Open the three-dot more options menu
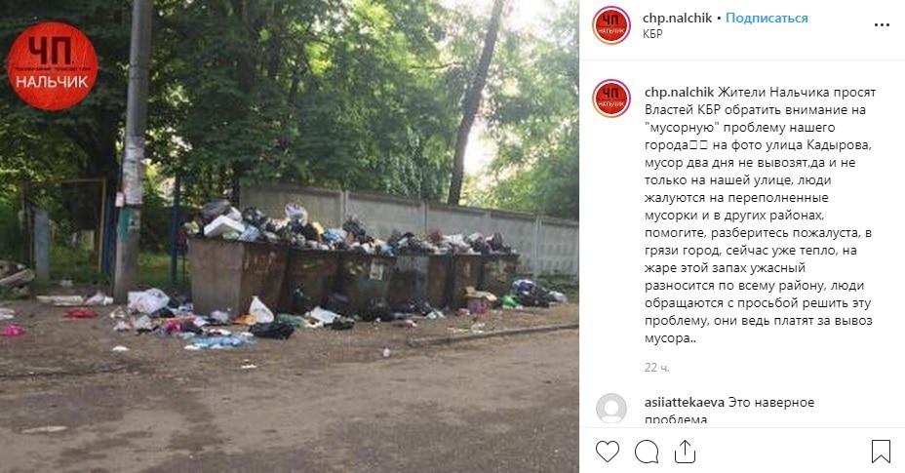The width and height of the screenshot is (905, 473). (882, 25)
